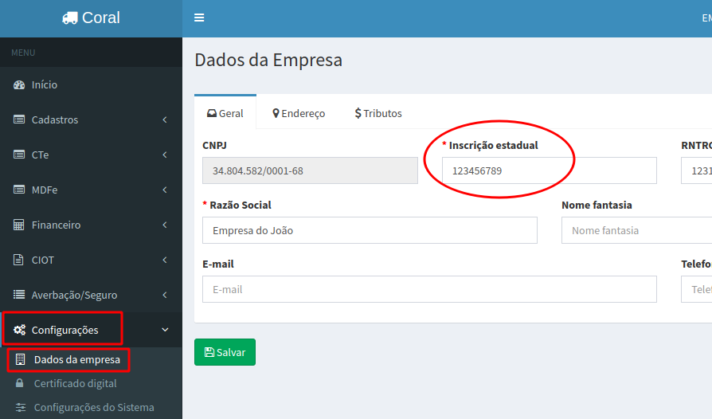This screenshot has height=419, width=712.
Task: Click the CIOT document icon
Action: coord(19,260)
